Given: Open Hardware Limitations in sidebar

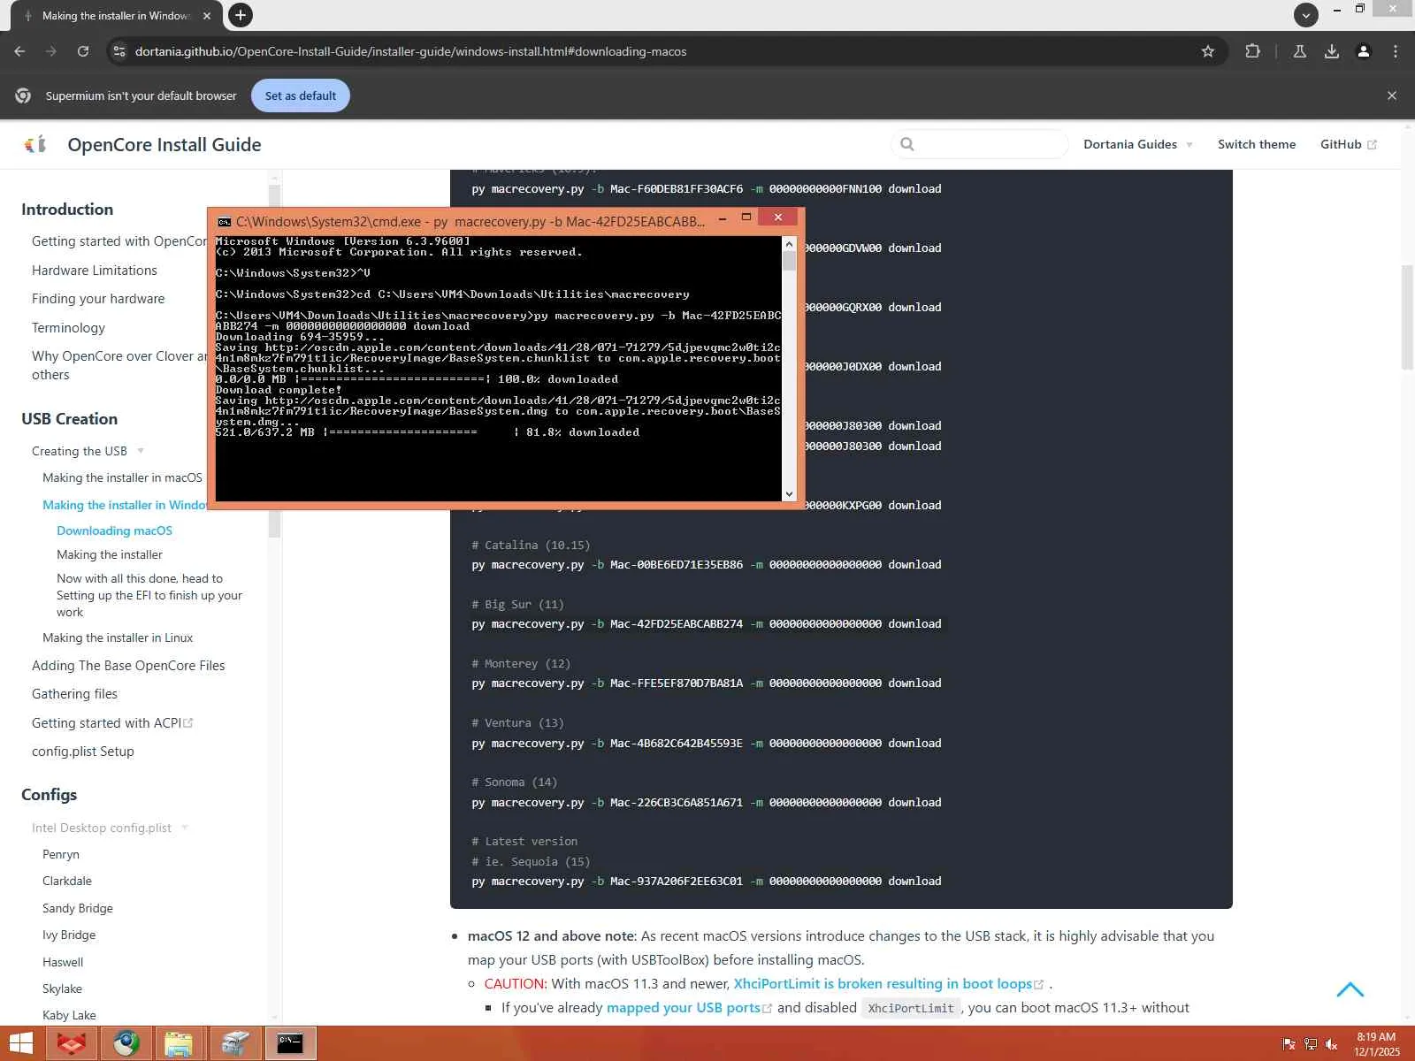Looking at the screenshot, I should coord(95,271).
